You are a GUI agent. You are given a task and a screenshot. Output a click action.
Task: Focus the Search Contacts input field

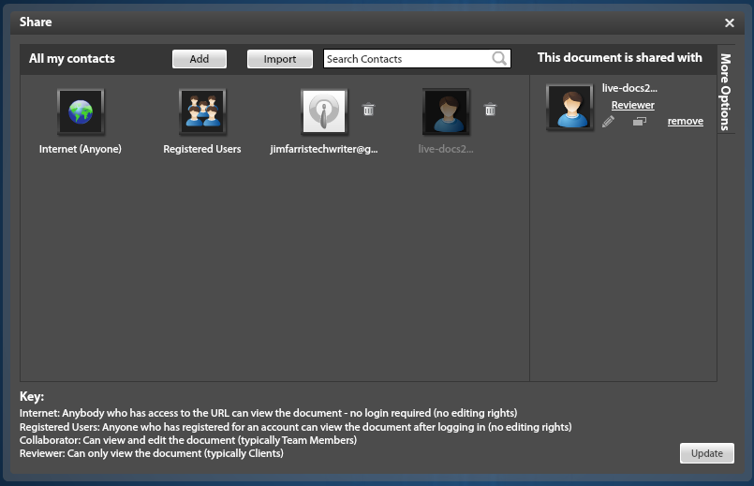point(407,59)
